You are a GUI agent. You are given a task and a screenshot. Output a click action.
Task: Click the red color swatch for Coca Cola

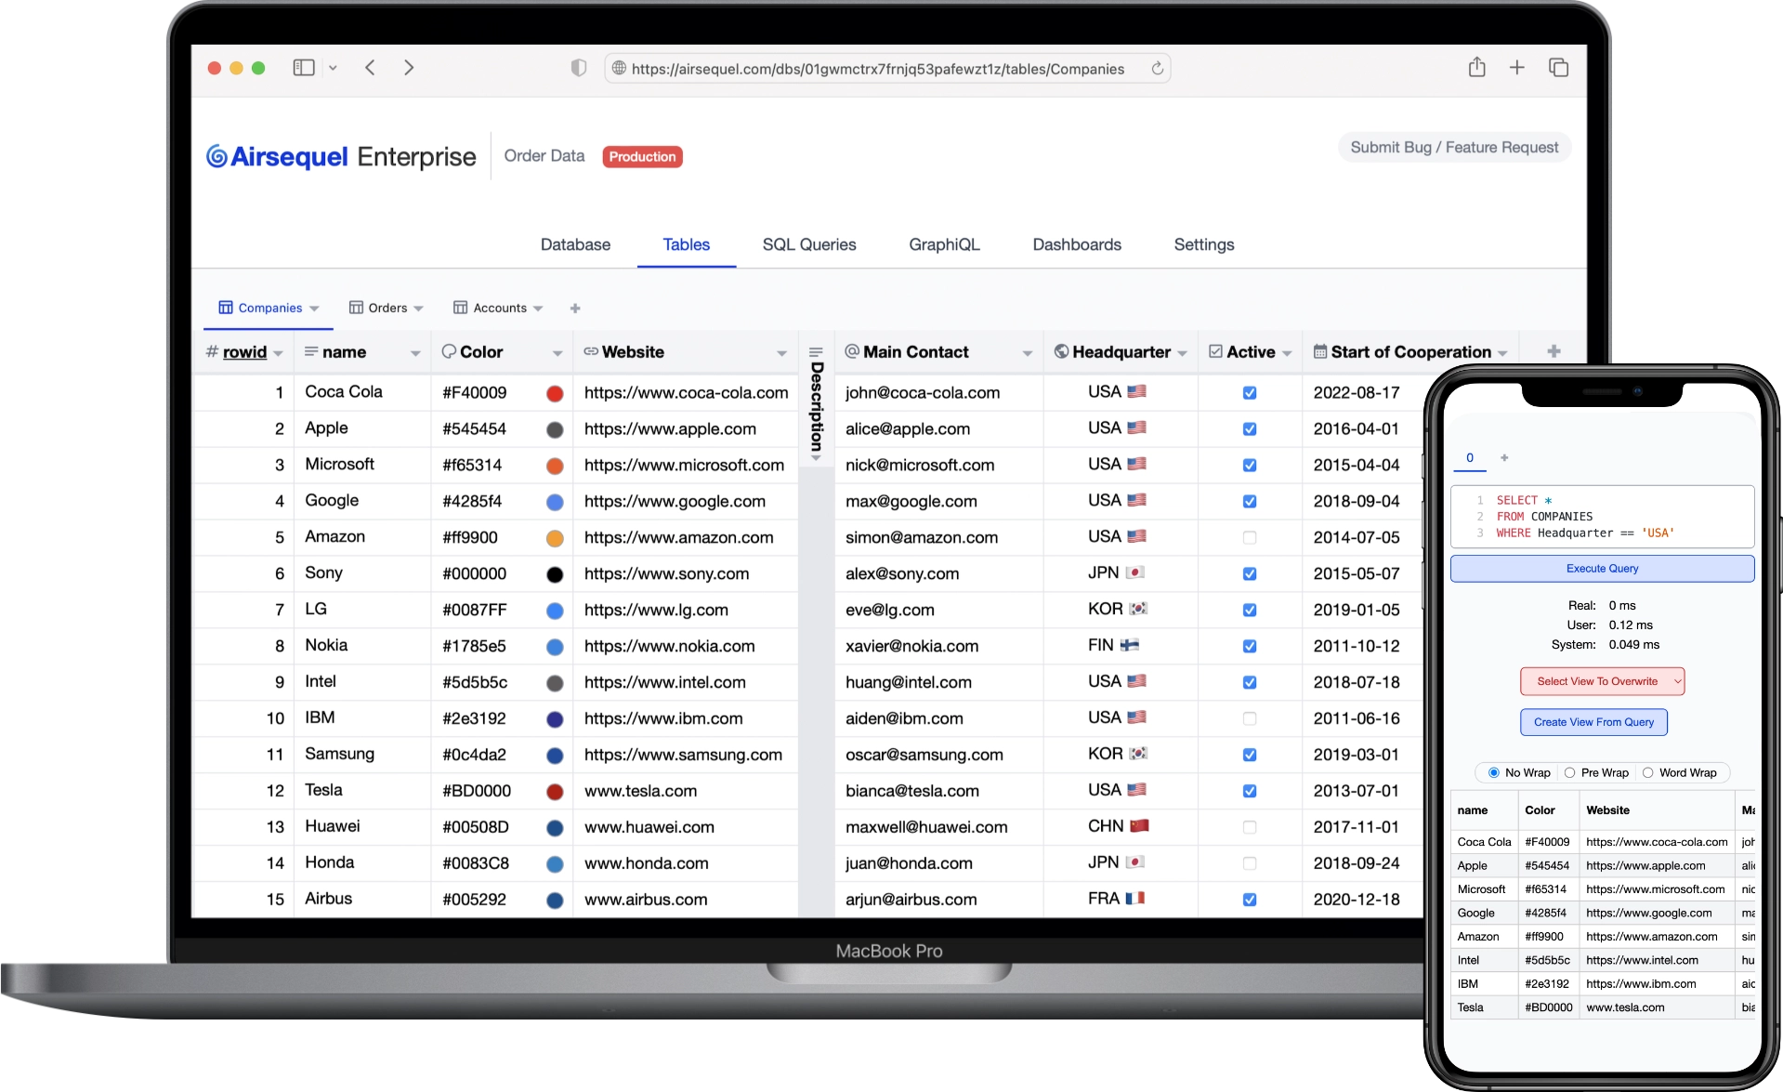tap(555, 393)
